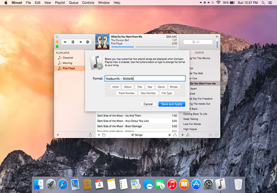Screen dimensions: 277x193
Task: Focus the All search field
Action: click(x=198, y=42)
